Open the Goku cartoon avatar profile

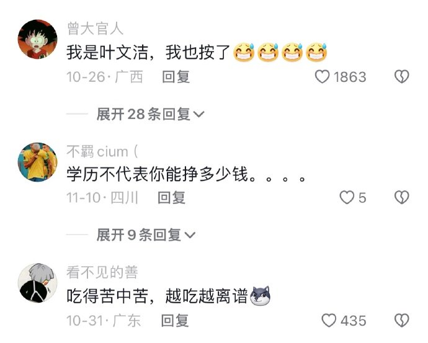37,39
